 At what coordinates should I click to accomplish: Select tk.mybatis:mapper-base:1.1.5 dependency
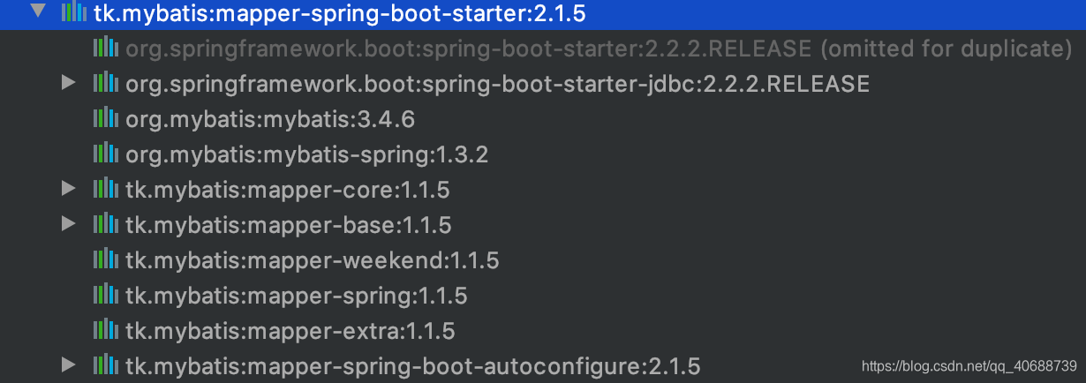tap(289, 225)
